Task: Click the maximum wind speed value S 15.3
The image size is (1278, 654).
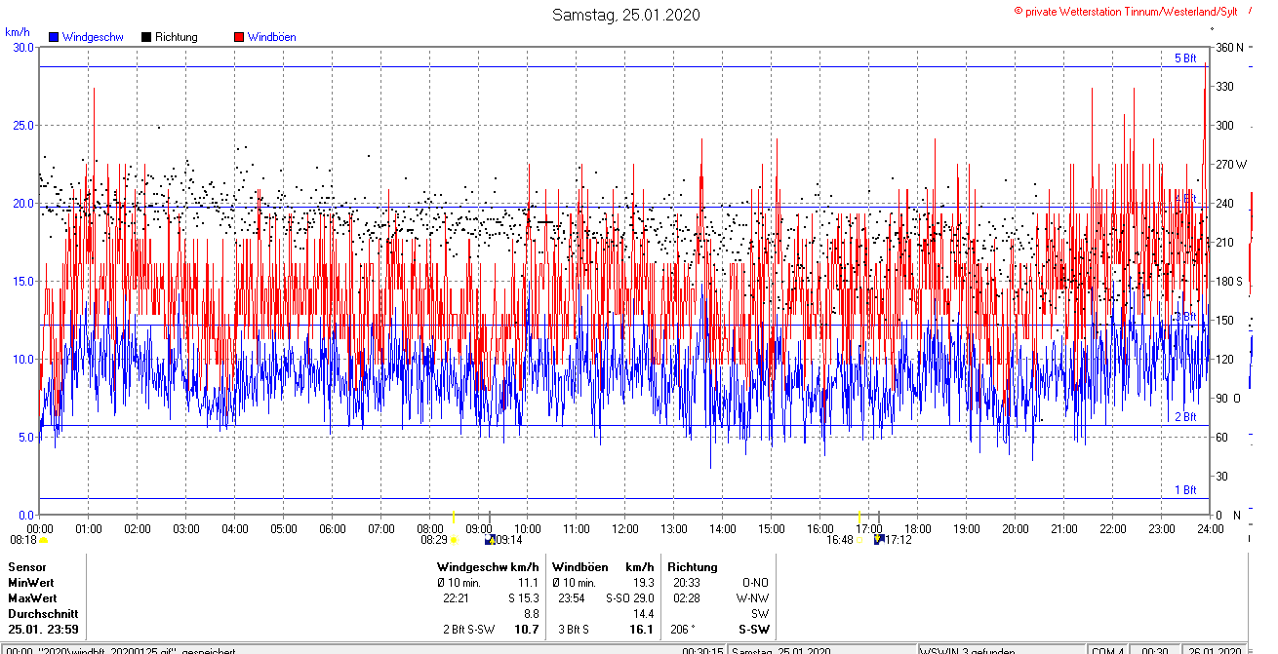Action: 524,597
